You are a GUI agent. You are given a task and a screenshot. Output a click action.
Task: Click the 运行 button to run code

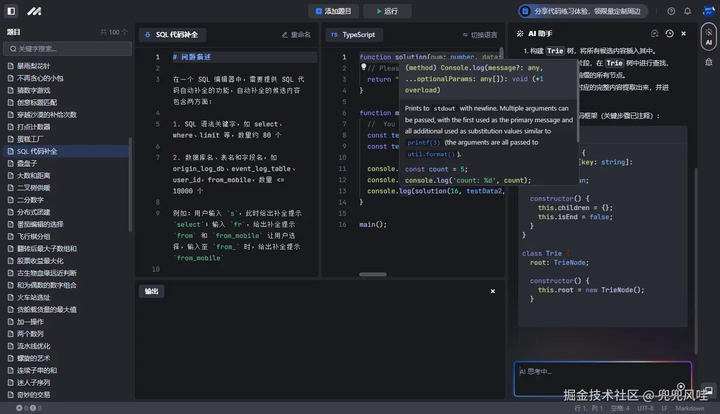387,11
